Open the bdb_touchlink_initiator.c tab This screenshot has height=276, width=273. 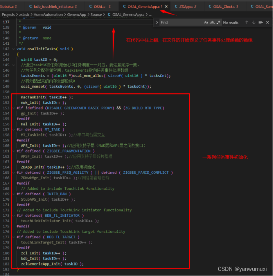point(53,7)
